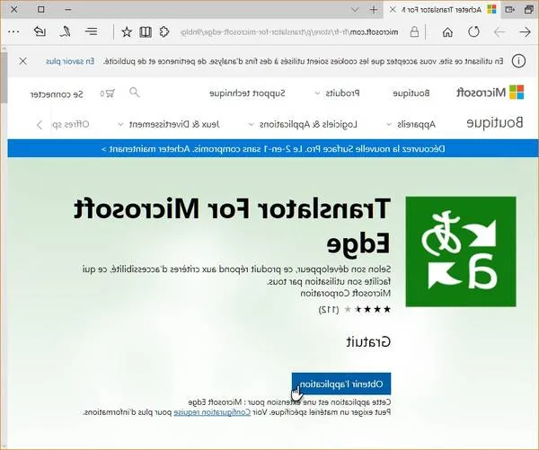This screenshot has width=539, height=450.
Task: Click the Share icon in toolbar
Action: (40, 31)
